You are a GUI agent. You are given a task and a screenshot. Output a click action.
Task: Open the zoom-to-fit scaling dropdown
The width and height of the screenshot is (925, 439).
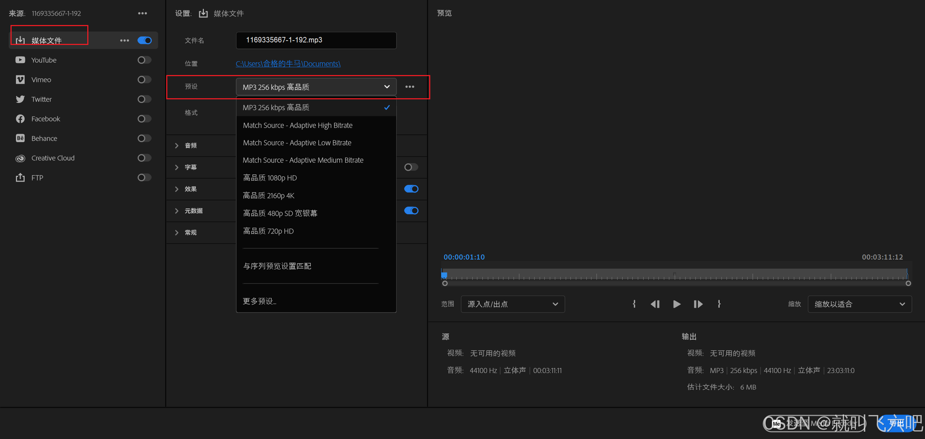[x=859, y=304]
